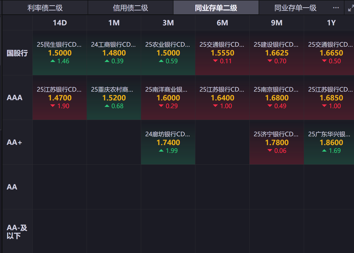Click the 9M column header

(277, 23)
